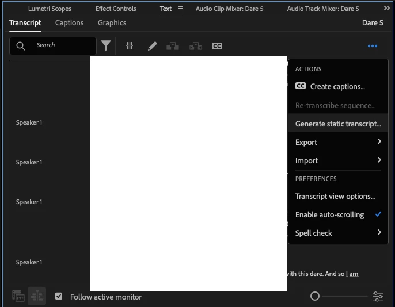
Task: Click the first Speaker 1 label
Action: [29, 122]
